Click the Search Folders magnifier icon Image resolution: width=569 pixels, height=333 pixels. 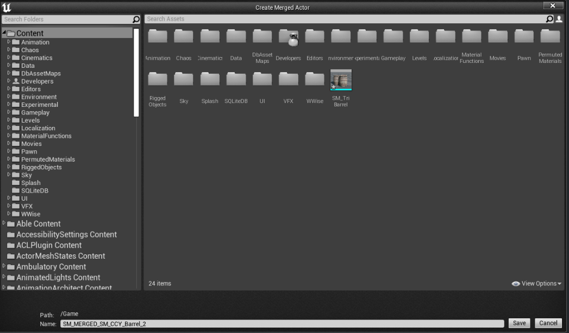[136, 19]
